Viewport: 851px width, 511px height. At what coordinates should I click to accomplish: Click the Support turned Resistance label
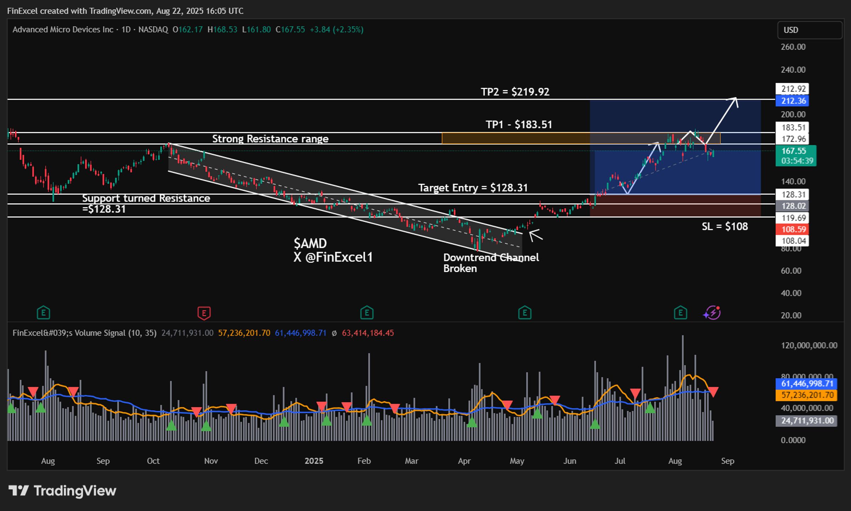click(146, 203)
